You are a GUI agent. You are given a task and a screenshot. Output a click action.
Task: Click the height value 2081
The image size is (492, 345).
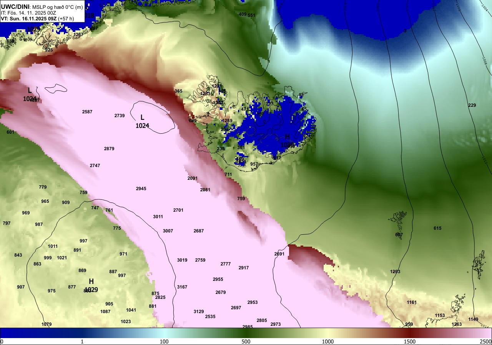point(205,190)
